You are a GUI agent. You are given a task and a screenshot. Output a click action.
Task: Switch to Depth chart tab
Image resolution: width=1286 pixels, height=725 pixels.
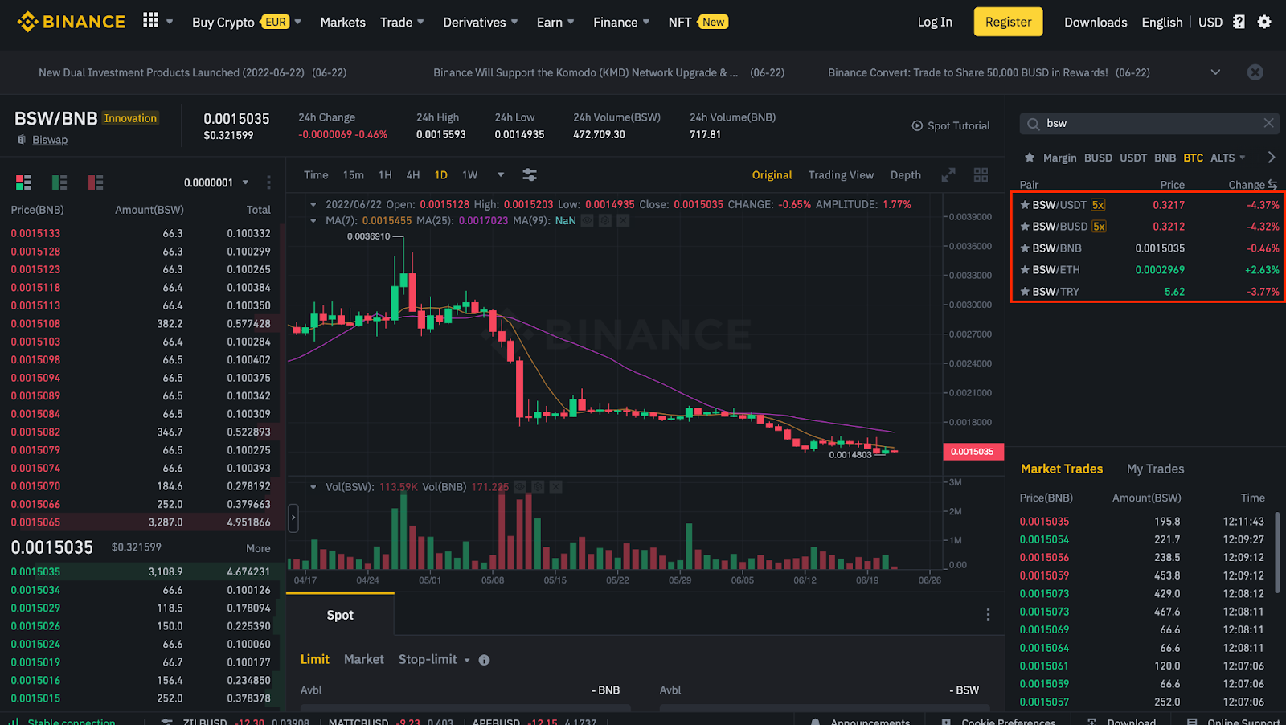pos(906,175)
